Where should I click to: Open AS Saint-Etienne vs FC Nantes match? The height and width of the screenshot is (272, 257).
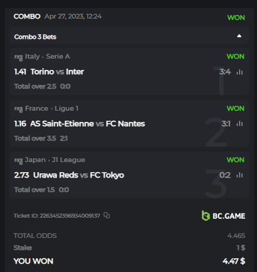87,124
